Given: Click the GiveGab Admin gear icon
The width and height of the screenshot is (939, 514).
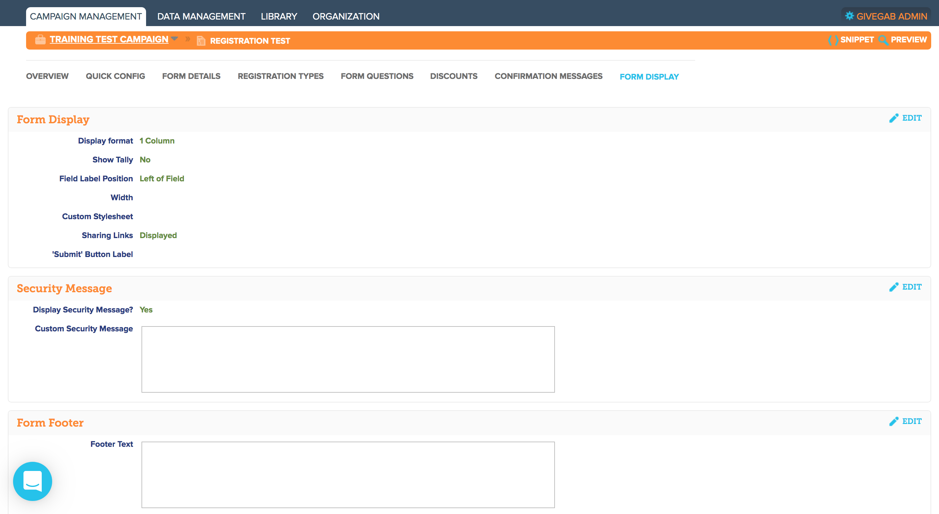Looking at the screenshot, I should pyautogui.click(x=849, y=16).
